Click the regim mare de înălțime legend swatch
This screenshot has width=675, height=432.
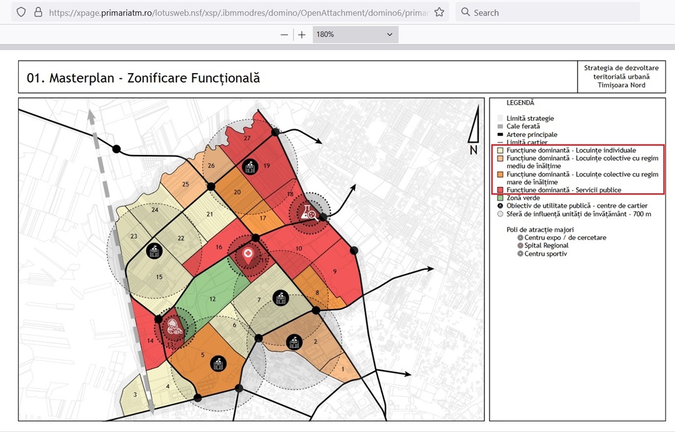point(500,174)
